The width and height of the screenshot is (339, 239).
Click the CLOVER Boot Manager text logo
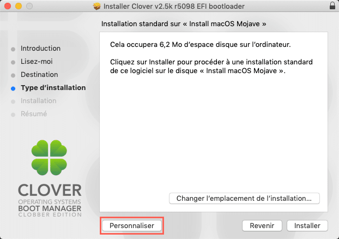[x=50, y=200]
